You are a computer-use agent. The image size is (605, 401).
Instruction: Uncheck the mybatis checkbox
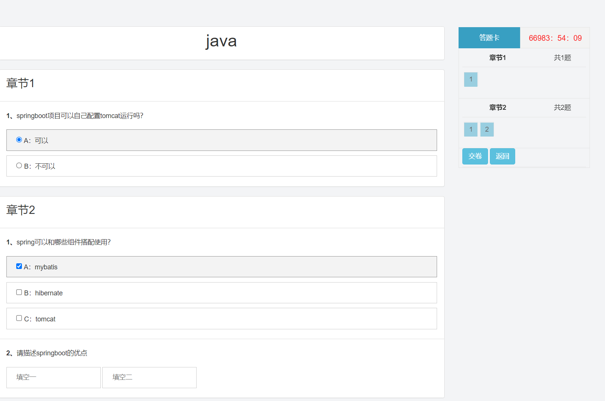(19, 266)
